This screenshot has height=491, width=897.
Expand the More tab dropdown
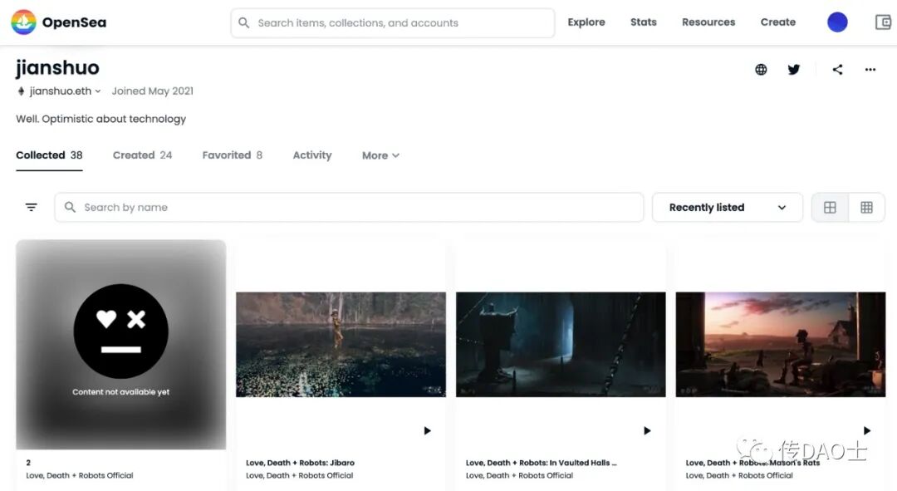point(380,155)
